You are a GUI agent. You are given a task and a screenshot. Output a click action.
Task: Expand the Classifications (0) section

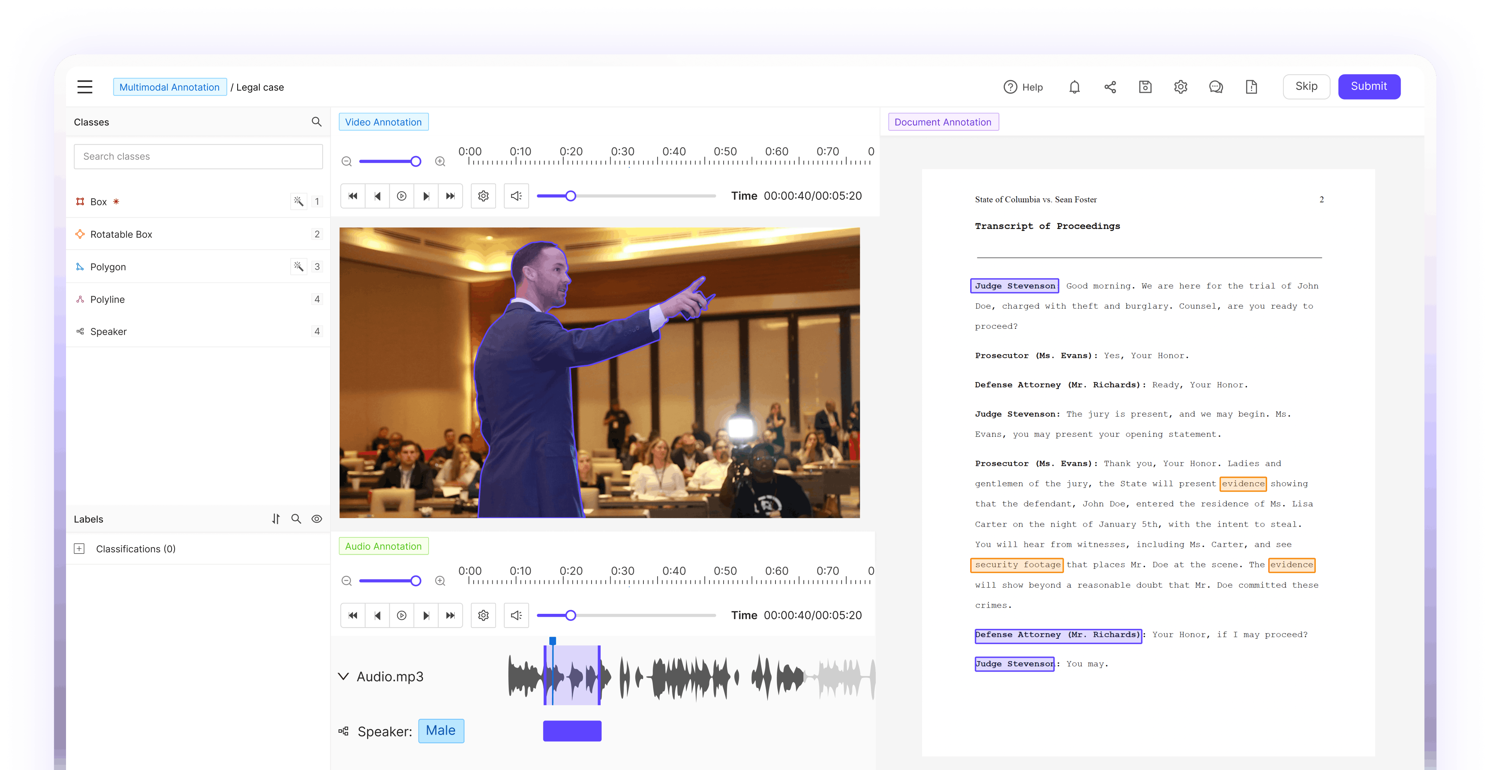(80, 549)
